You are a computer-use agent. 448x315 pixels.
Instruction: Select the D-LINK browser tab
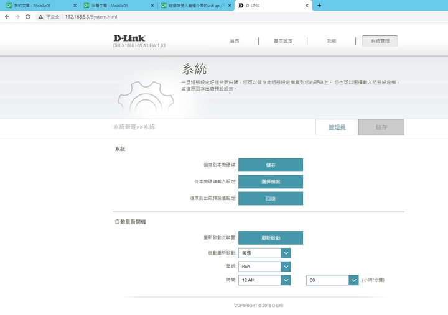273,6
